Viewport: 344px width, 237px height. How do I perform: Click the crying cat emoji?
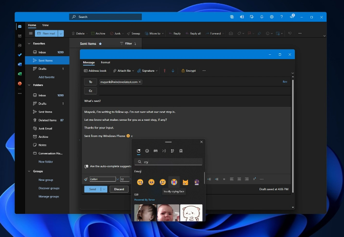[186, 182]
